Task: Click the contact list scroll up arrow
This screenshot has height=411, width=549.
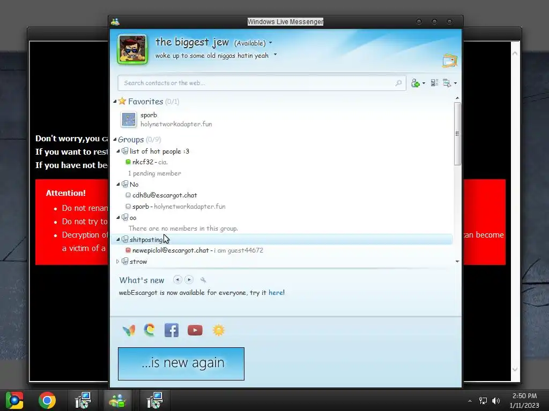Action: (457, 98)
